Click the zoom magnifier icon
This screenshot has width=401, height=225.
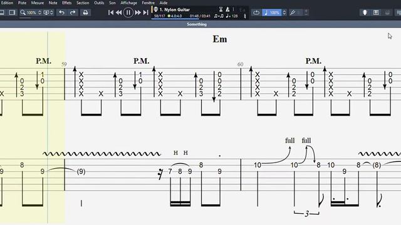(x=23, y=12)
